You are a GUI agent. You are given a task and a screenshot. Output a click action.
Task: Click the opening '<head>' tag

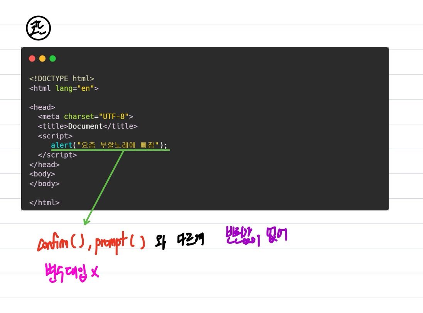(x=42, y=107)
